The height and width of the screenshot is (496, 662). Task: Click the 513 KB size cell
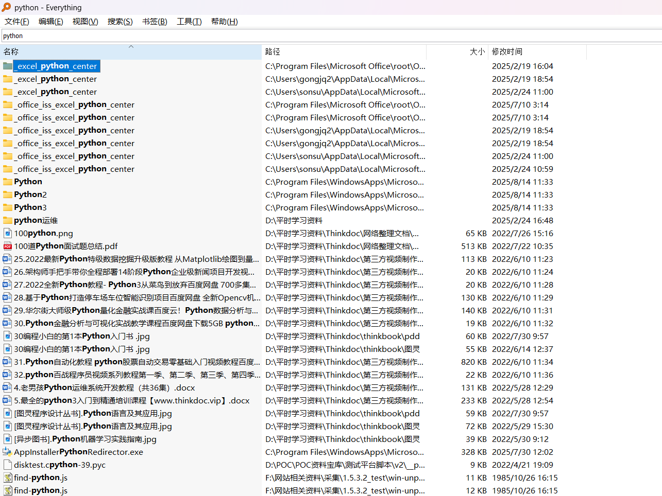(474, 246)
